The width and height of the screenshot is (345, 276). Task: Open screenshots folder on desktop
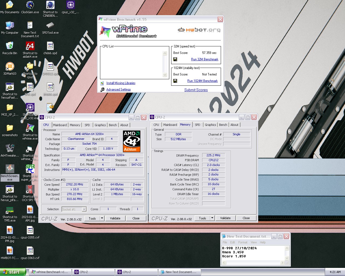[10, 130]
